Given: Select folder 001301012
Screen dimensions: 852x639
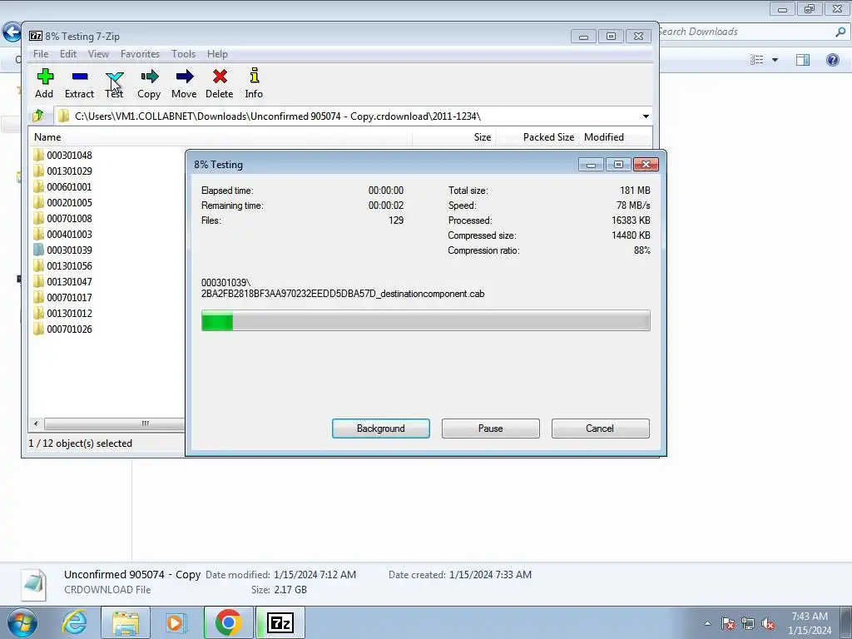Looking at the screenshot, I should click(69, 314).
